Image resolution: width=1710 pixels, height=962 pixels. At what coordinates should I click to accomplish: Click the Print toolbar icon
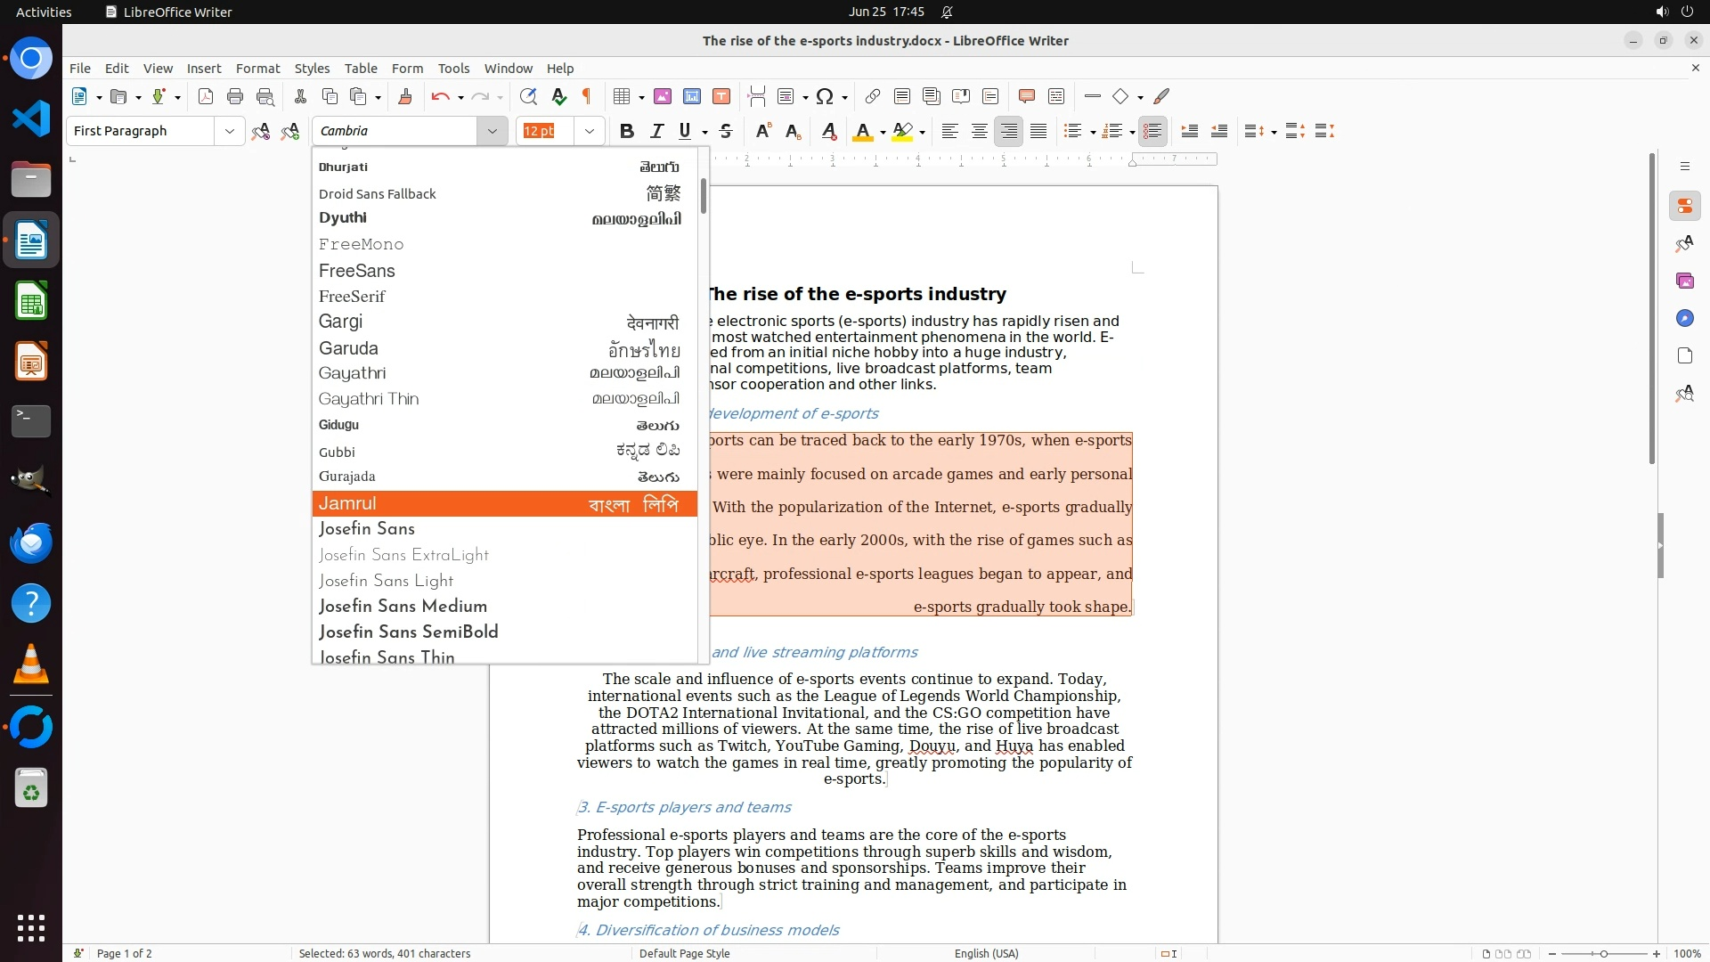coord(235,97)
